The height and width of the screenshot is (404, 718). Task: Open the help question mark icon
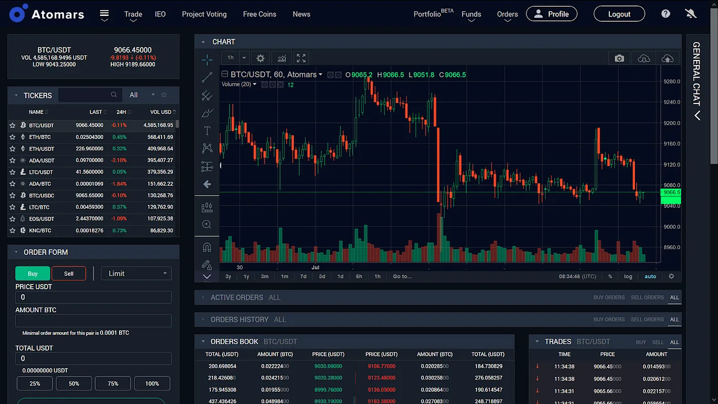click(666, 14)
